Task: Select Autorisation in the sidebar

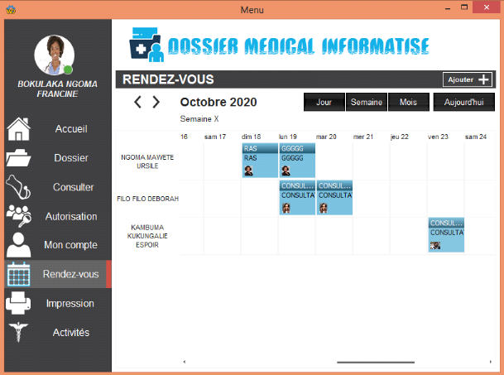Action: [71, 216]
